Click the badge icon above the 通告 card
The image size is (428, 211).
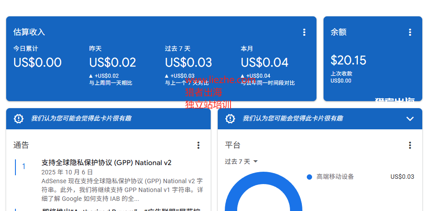coord(19,118)
